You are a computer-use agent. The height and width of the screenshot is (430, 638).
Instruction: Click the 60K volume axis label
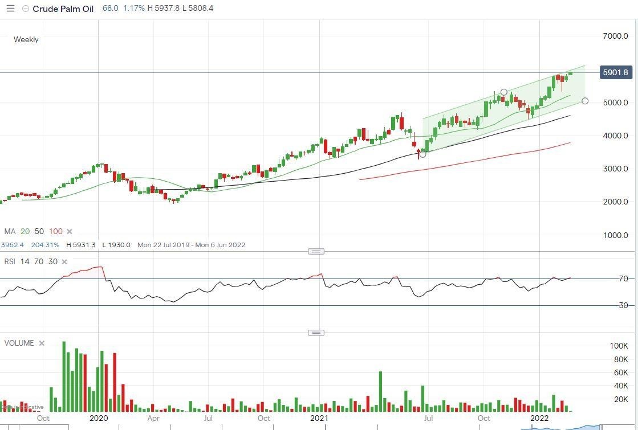(621, 372)
